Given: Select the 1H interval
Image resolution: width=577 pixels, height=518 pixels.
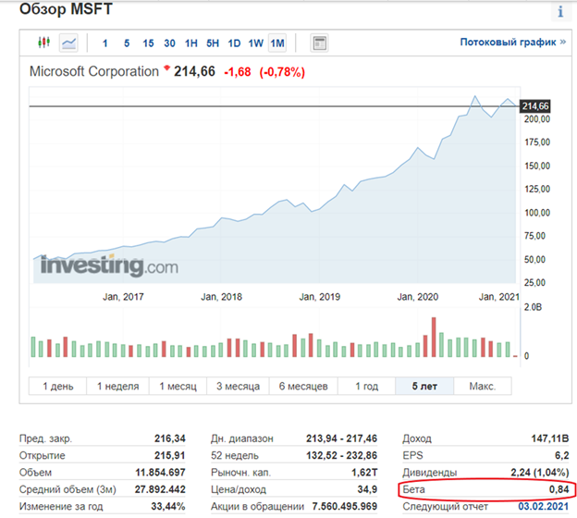Looking at the screenshot, I should click(191, 43).
